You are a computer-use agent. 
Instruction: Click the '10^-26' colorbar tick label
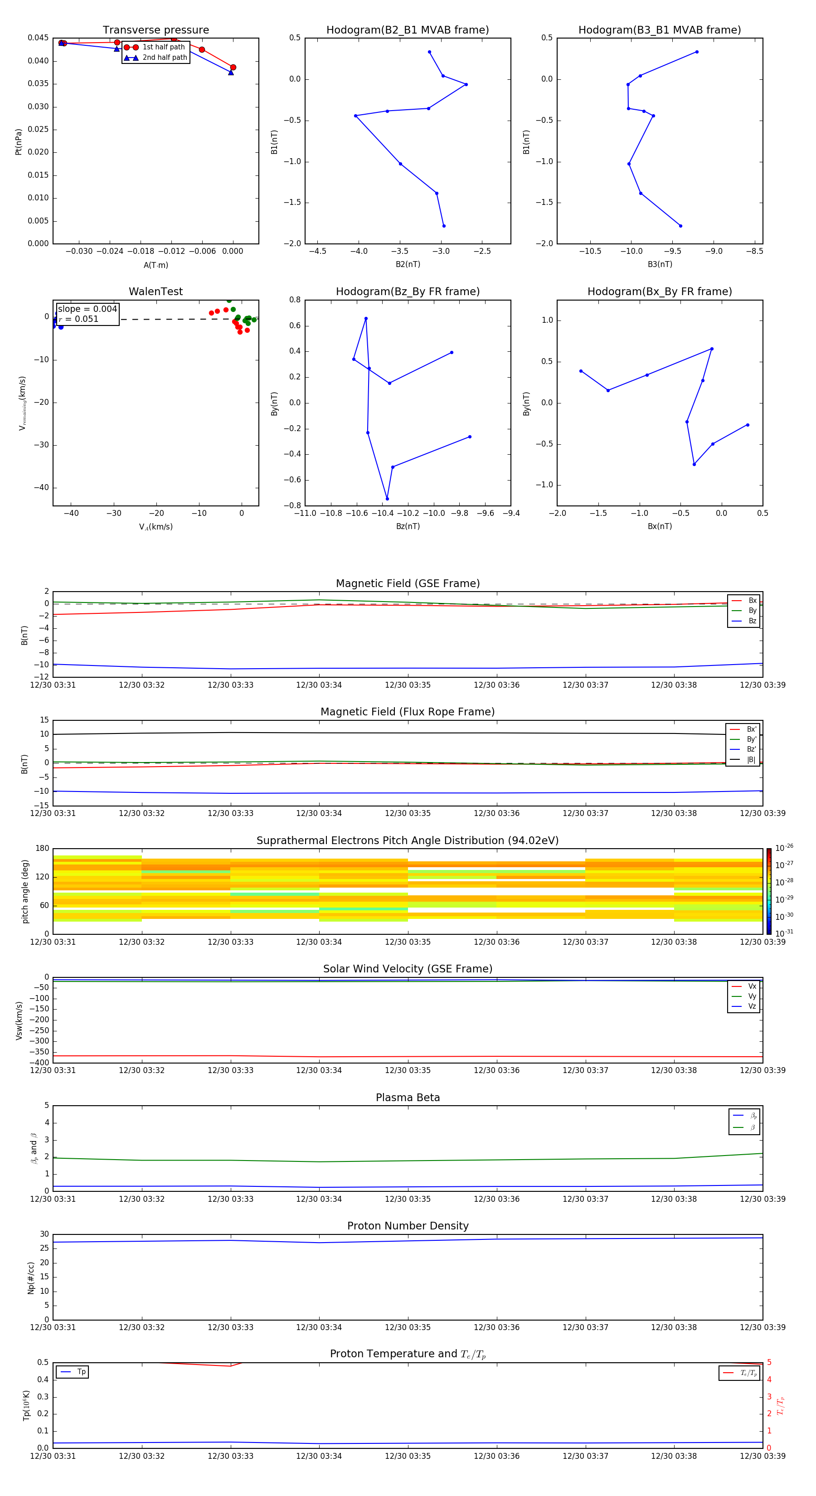point(784,848)
